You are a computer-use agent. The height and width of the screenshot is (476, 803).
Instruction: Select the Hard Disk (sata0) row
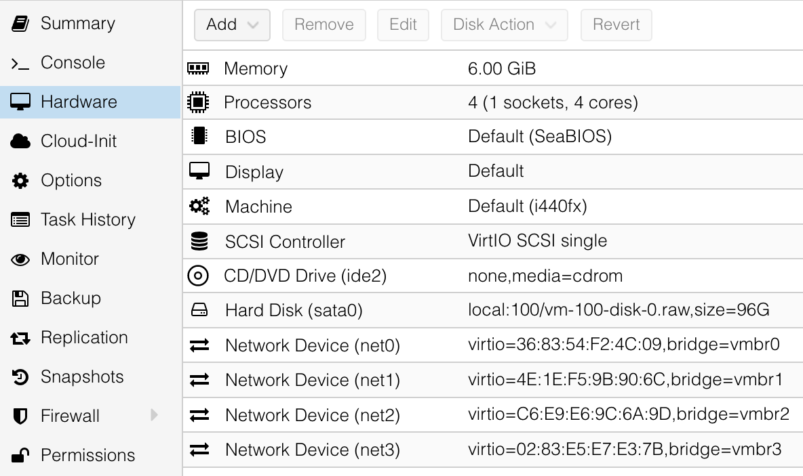[492, 310]
